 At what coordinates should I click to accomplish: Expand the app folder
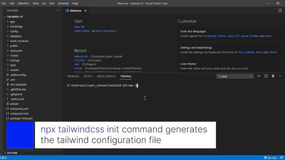click(x=12, y=22)
